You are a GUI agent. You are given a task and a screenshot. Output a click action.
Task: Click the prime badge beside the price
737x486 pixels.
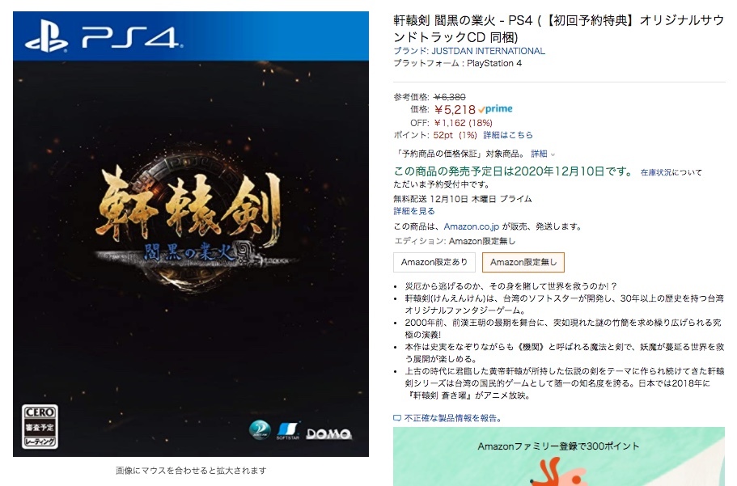pos(495,109)
